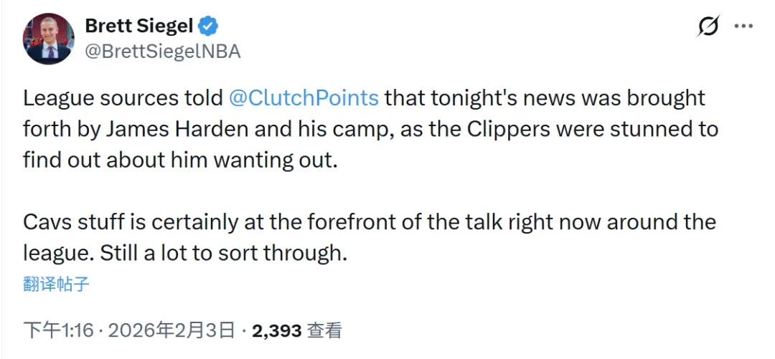Click the blue verified checkmark badge
Screen dimensions: 775x359
point(209,27)
